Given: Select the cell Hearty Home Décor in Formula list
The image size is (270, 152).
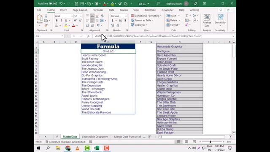Looking at the screenshot, I should click(x=108, y=55).
